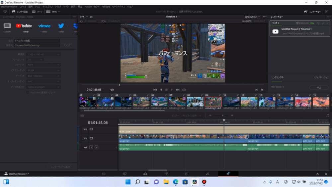Toggle V2 track enable icon

pyautogui.click(x=91, y=129)
